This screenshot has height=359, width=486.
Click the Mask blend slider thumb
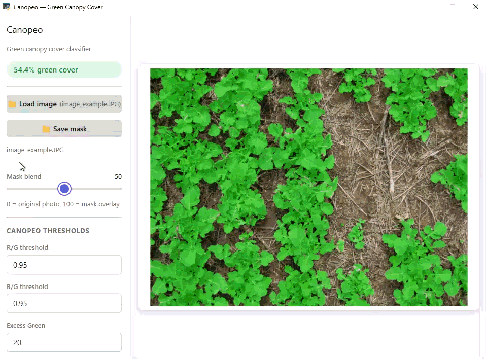(64, 189)
